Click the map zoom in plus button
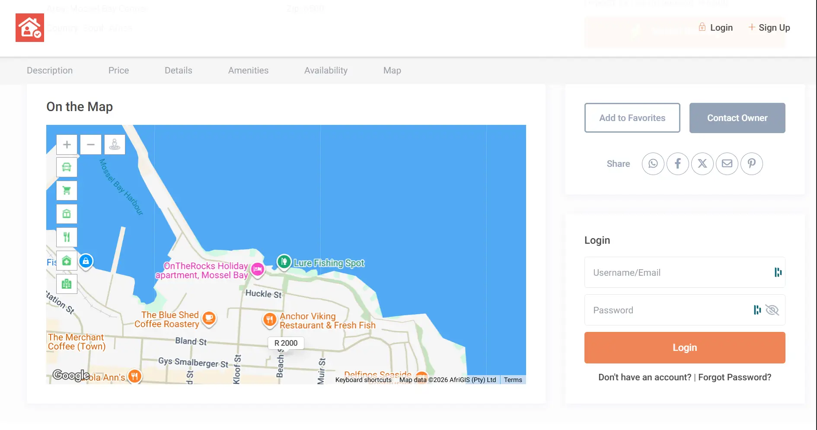The height and width of the screenshot is (430, 817). (67, 144)
